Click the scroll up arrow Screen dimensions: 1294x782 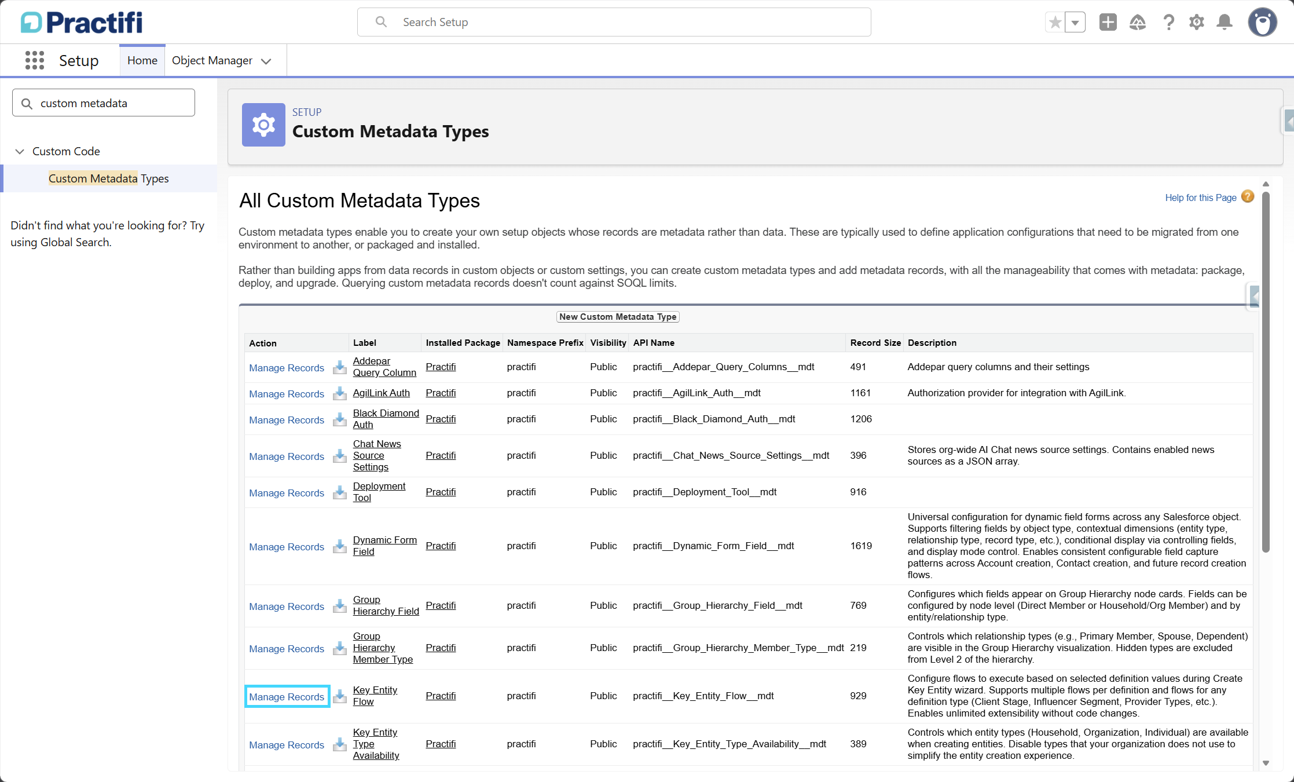pos(1266,184)
